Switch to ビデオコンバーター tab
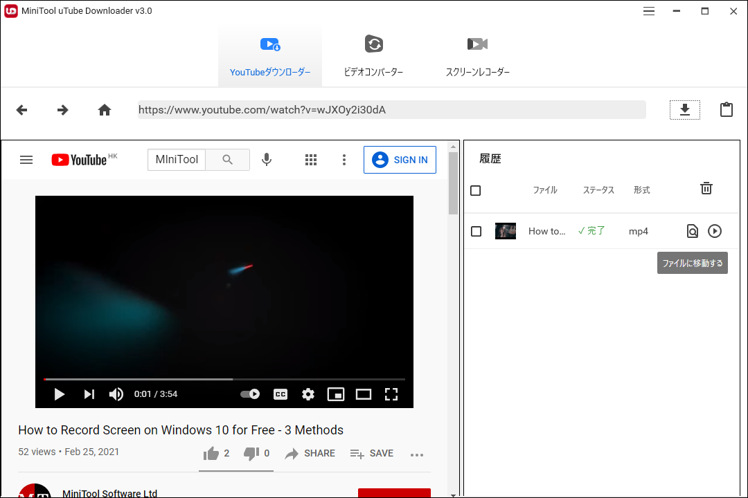The image size is (748, 498). click(373, 57)
